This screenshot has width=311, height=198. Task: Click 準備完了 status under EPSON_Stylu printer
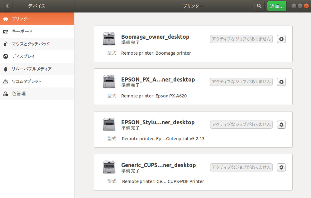click(x=130, y=128)
